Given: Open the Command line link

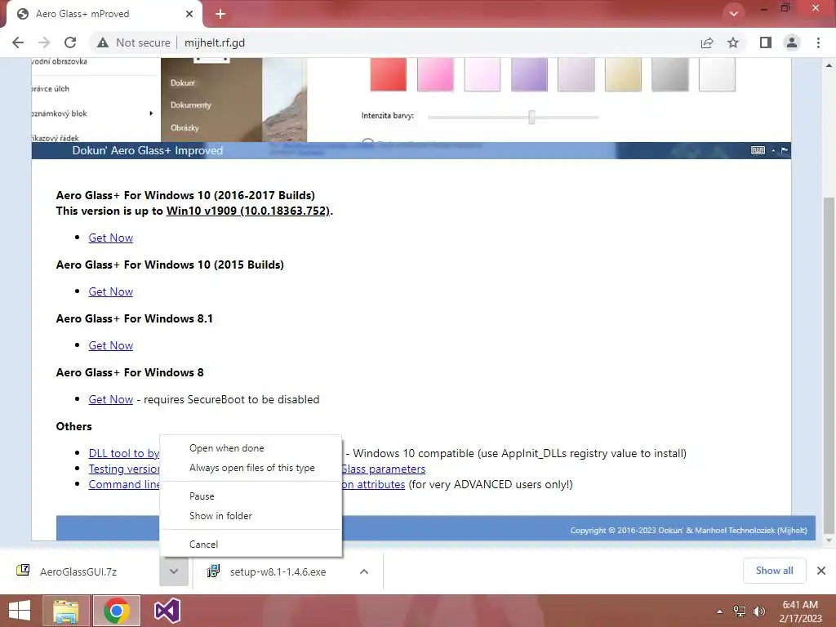Looking at the screenshot, I should pos(124,484).
